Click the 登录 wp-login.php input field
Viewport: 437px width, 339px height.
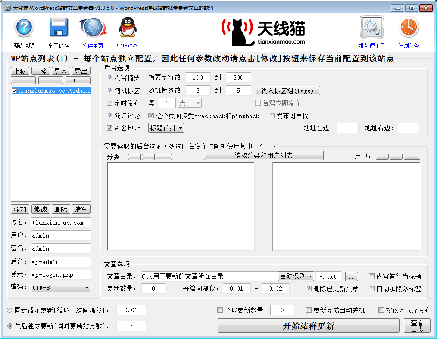tap(61, 275)
